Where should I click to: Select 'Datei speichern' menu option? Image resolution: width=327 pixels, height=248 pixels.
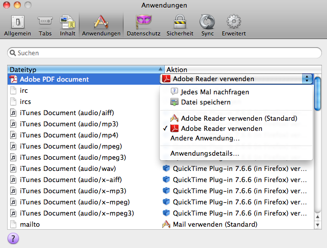[205, 102]
